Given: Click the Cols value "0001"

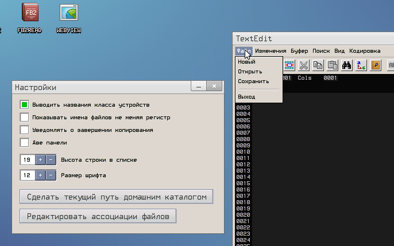Looking at the screenshot, I should [x=330, y=78].
